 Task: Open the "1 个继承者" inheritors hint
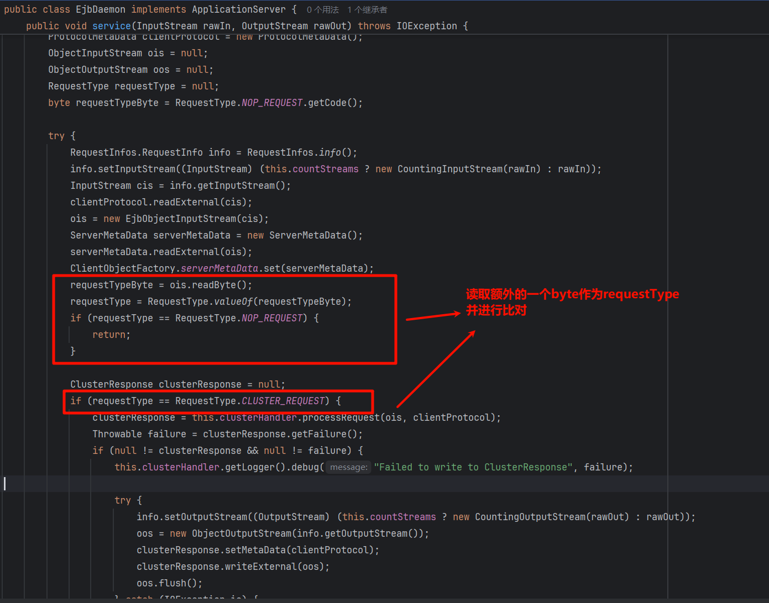367,10
